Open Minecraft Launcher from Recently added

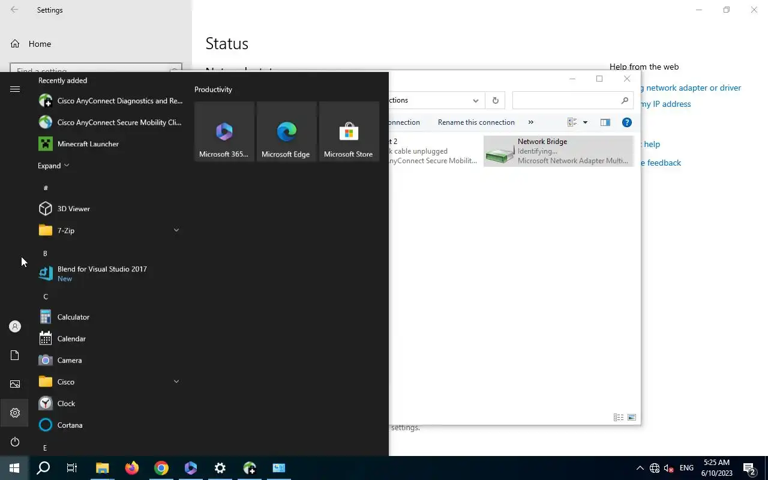coord(110,144)
